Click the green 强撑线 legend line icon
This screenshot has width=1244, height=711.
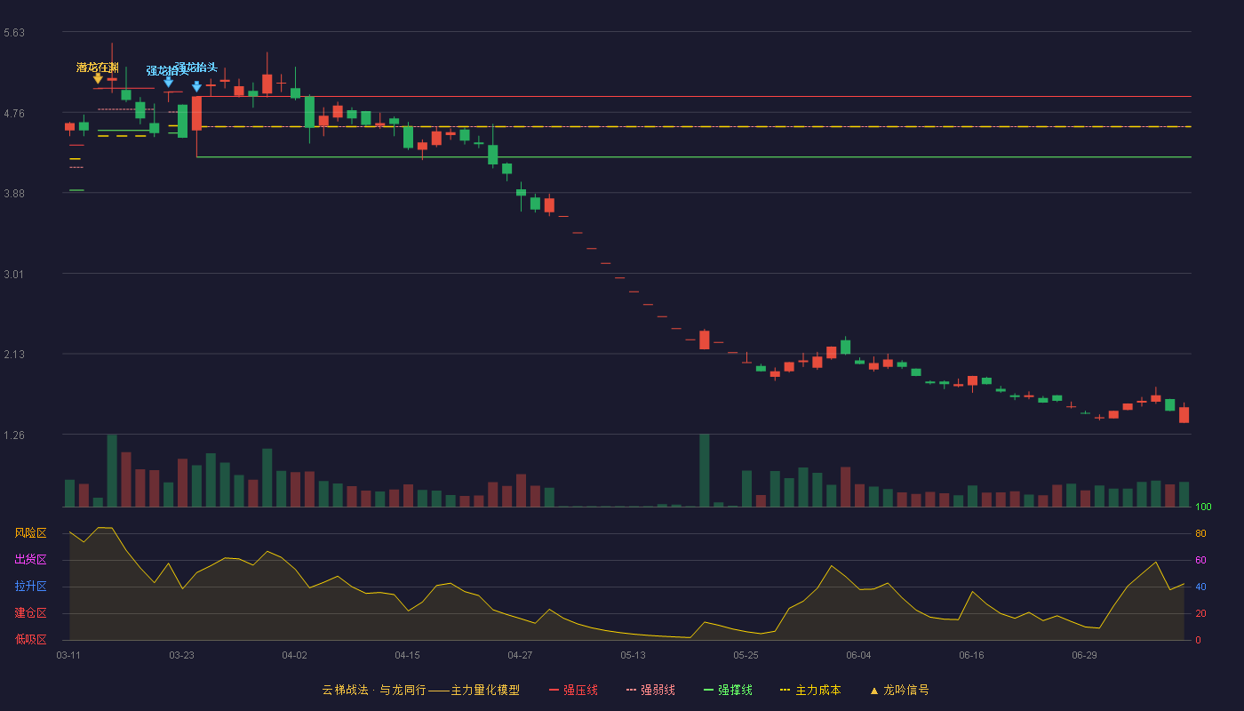tap(708, 691)
